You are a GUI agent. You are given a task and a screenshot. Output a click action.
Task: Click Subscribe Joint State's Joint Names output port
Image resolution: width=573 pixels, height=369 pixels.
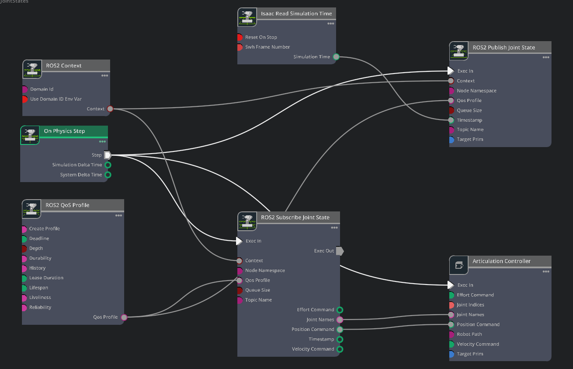(340, 320)
